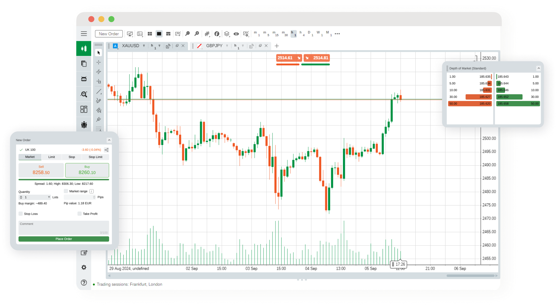This screenshot has height=308, width=558.
Task: Open the indicators icon in the top toolbar
Action: click(207, 33)
